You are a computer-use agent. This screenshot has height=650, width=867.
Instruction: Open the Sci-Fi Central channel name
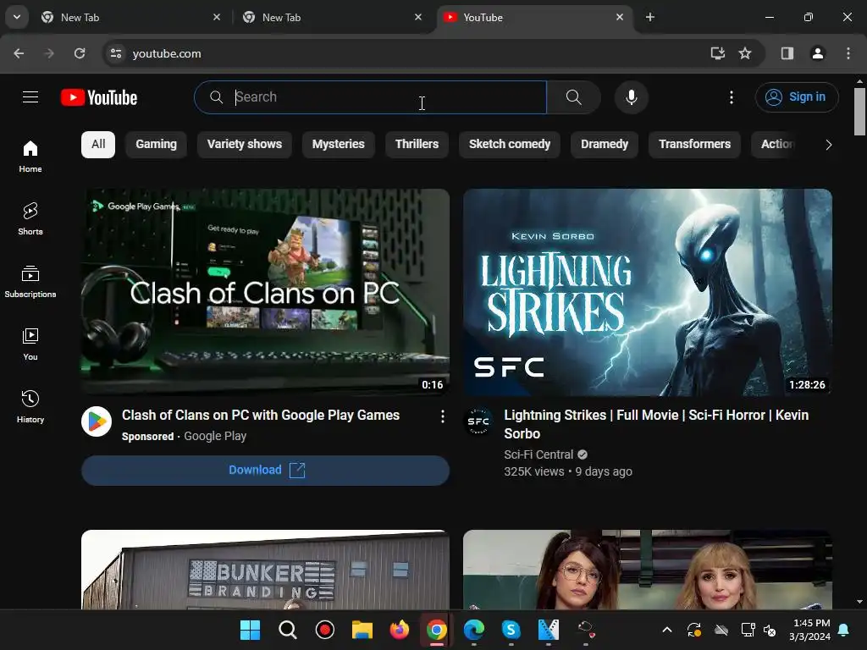pos(538,454)
